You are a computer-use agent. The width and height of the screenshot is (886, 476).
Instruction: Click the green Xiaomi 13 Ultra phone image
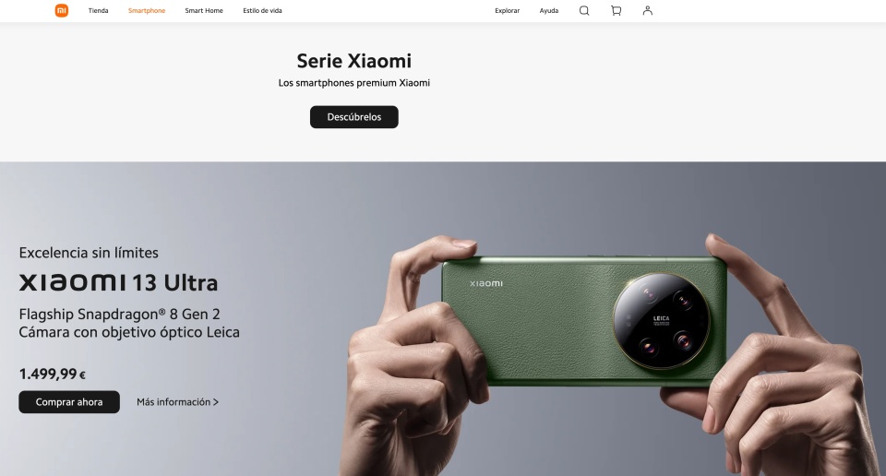[x=584, y=321]
